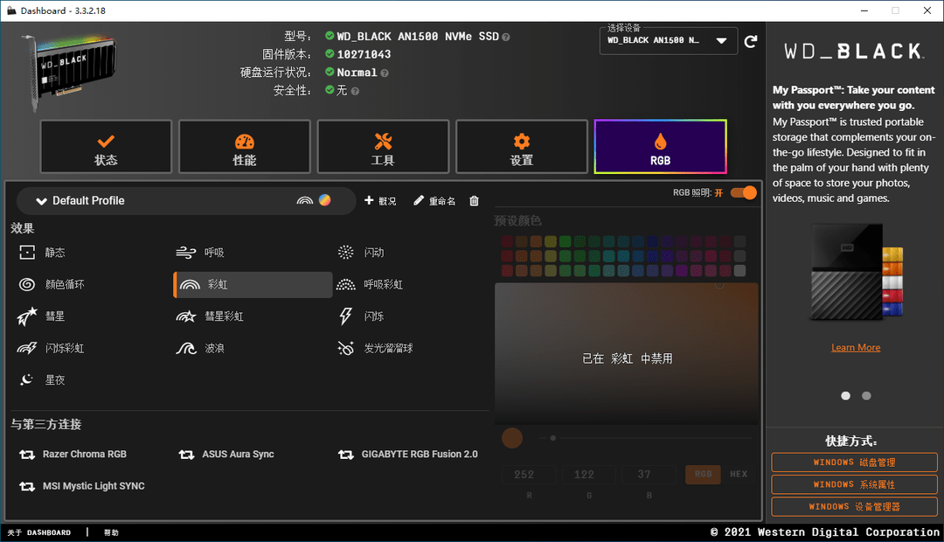944x542 pixels.
Task: Click the orange color preview circle
Action: pyautogui.click(x=512, y=439)
